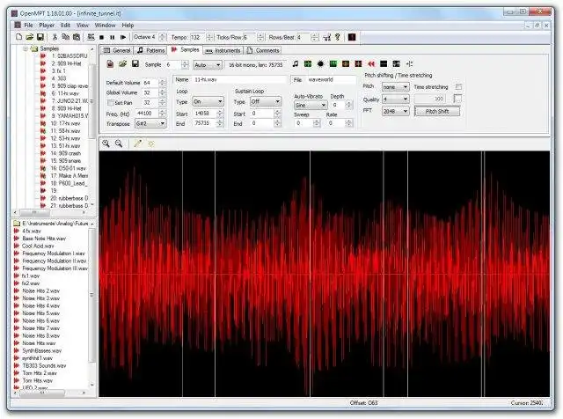The height and width of the screenshot is (419, 563).
Task: Click the Normalize green icon after the note
Action: [308, 64]
